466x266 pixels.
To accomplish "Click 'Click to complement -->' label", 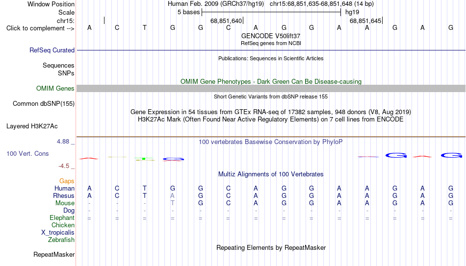I will tap(40, 28).
